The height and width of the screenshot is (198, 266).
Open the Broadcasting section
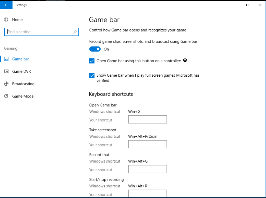23,84
